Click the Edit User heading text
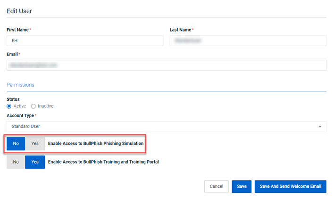The height and width of the screenshot is (199, 334). pyautogui.click(x=19, y=11)
